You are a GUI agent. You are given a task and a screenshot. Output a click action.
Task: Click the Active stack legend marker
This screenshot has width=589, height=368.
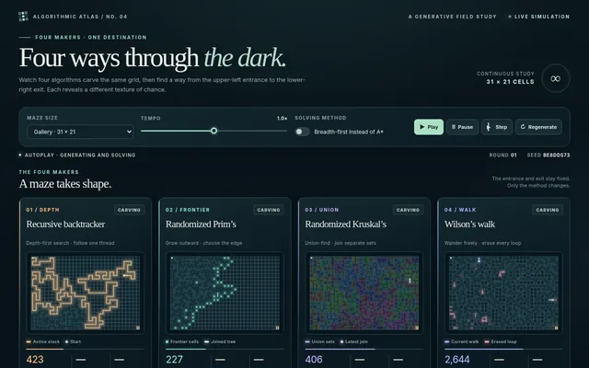[x=29, y=341]
